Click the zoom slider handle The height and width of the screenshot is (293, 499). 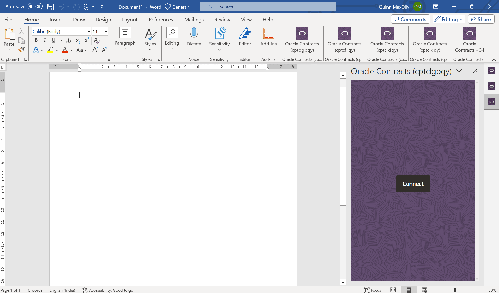pyautogui.click(x=455, y=290)
